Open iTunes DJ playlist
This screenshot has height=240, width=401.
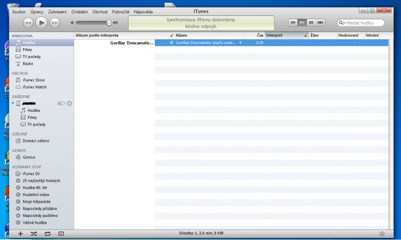(42, 174)
